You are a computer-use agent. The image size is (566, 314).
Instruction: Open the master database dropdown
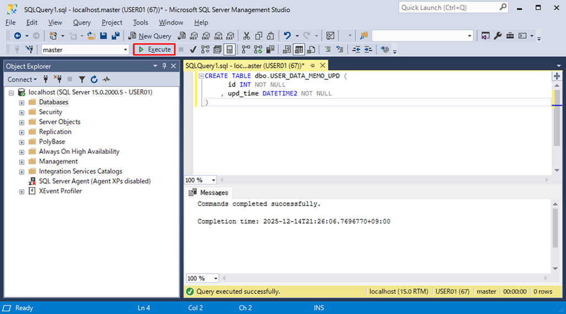pyautogui.click(x=126, y=49)
